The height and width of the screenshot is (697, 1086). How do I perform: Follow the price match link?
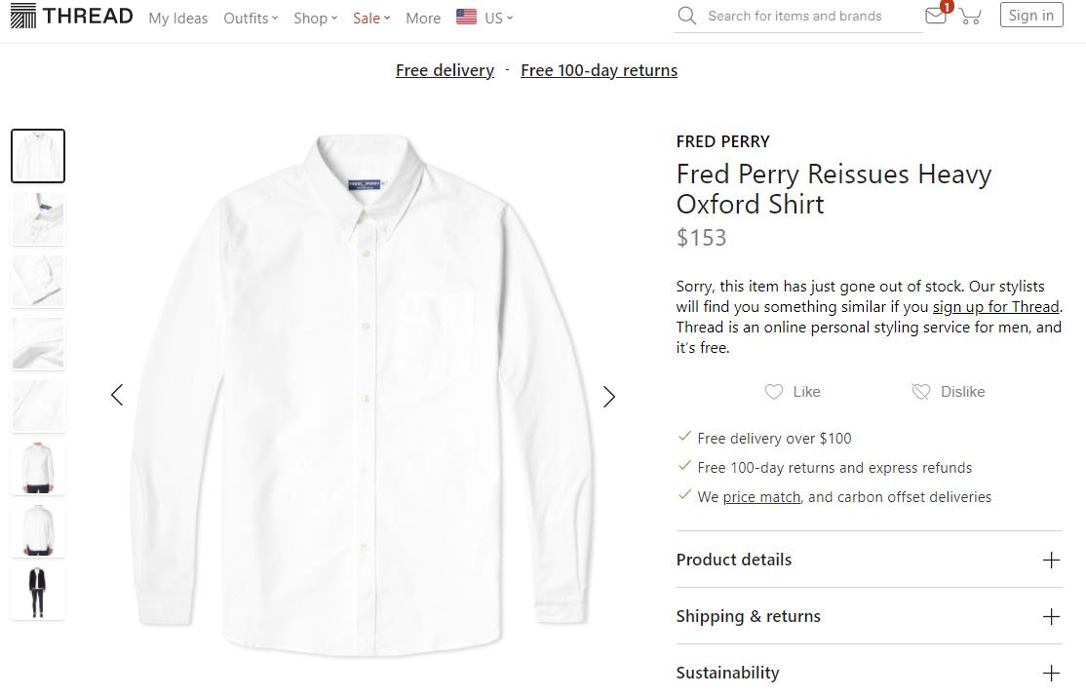point(761,497)
